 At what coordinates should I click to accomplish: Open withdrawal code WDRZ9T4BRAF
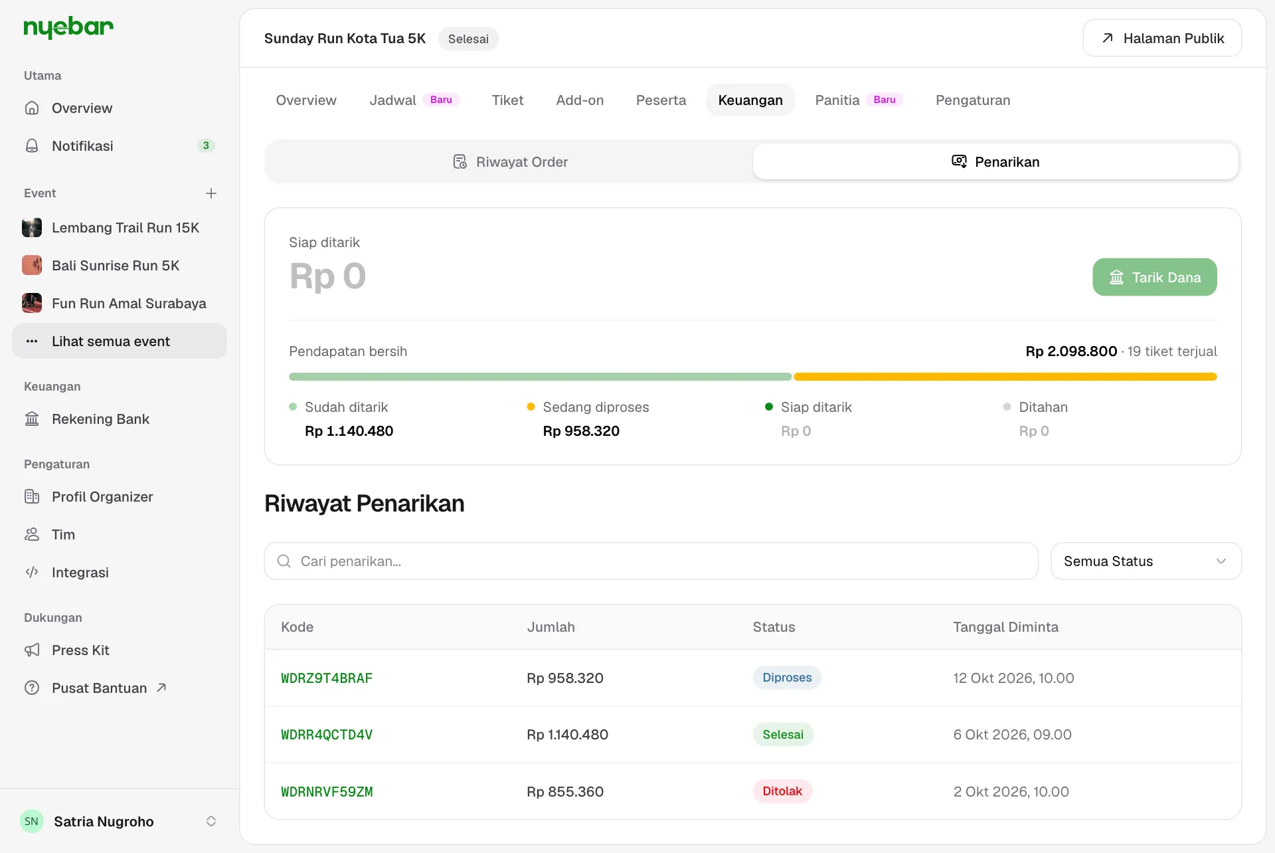coord(327,678)
